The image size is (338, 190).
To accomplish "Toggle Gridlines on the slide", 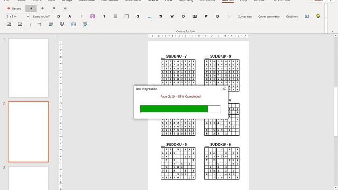I will (292, 16).
